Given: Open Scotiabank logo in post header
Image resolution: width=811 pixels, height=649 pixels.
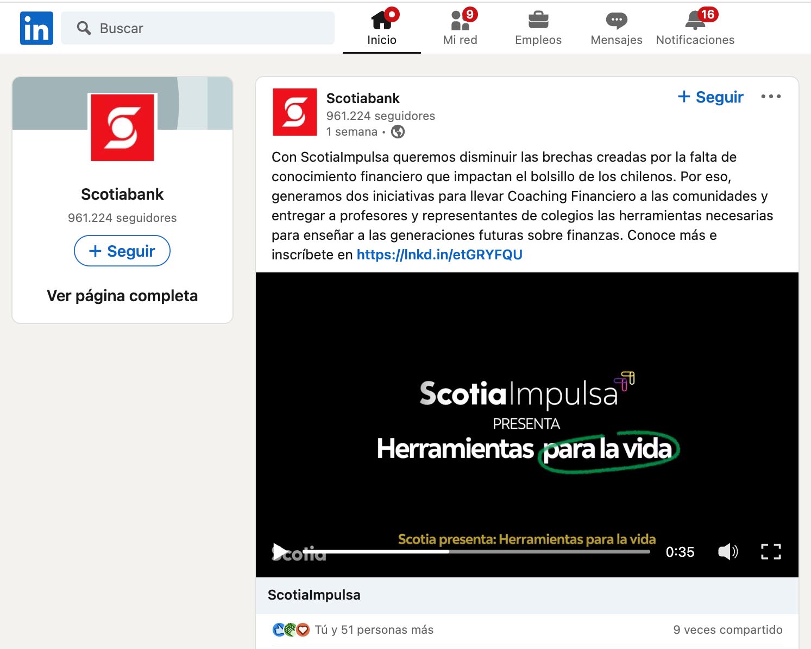Looking at the screenshot, I should click(x=294, y=112).
